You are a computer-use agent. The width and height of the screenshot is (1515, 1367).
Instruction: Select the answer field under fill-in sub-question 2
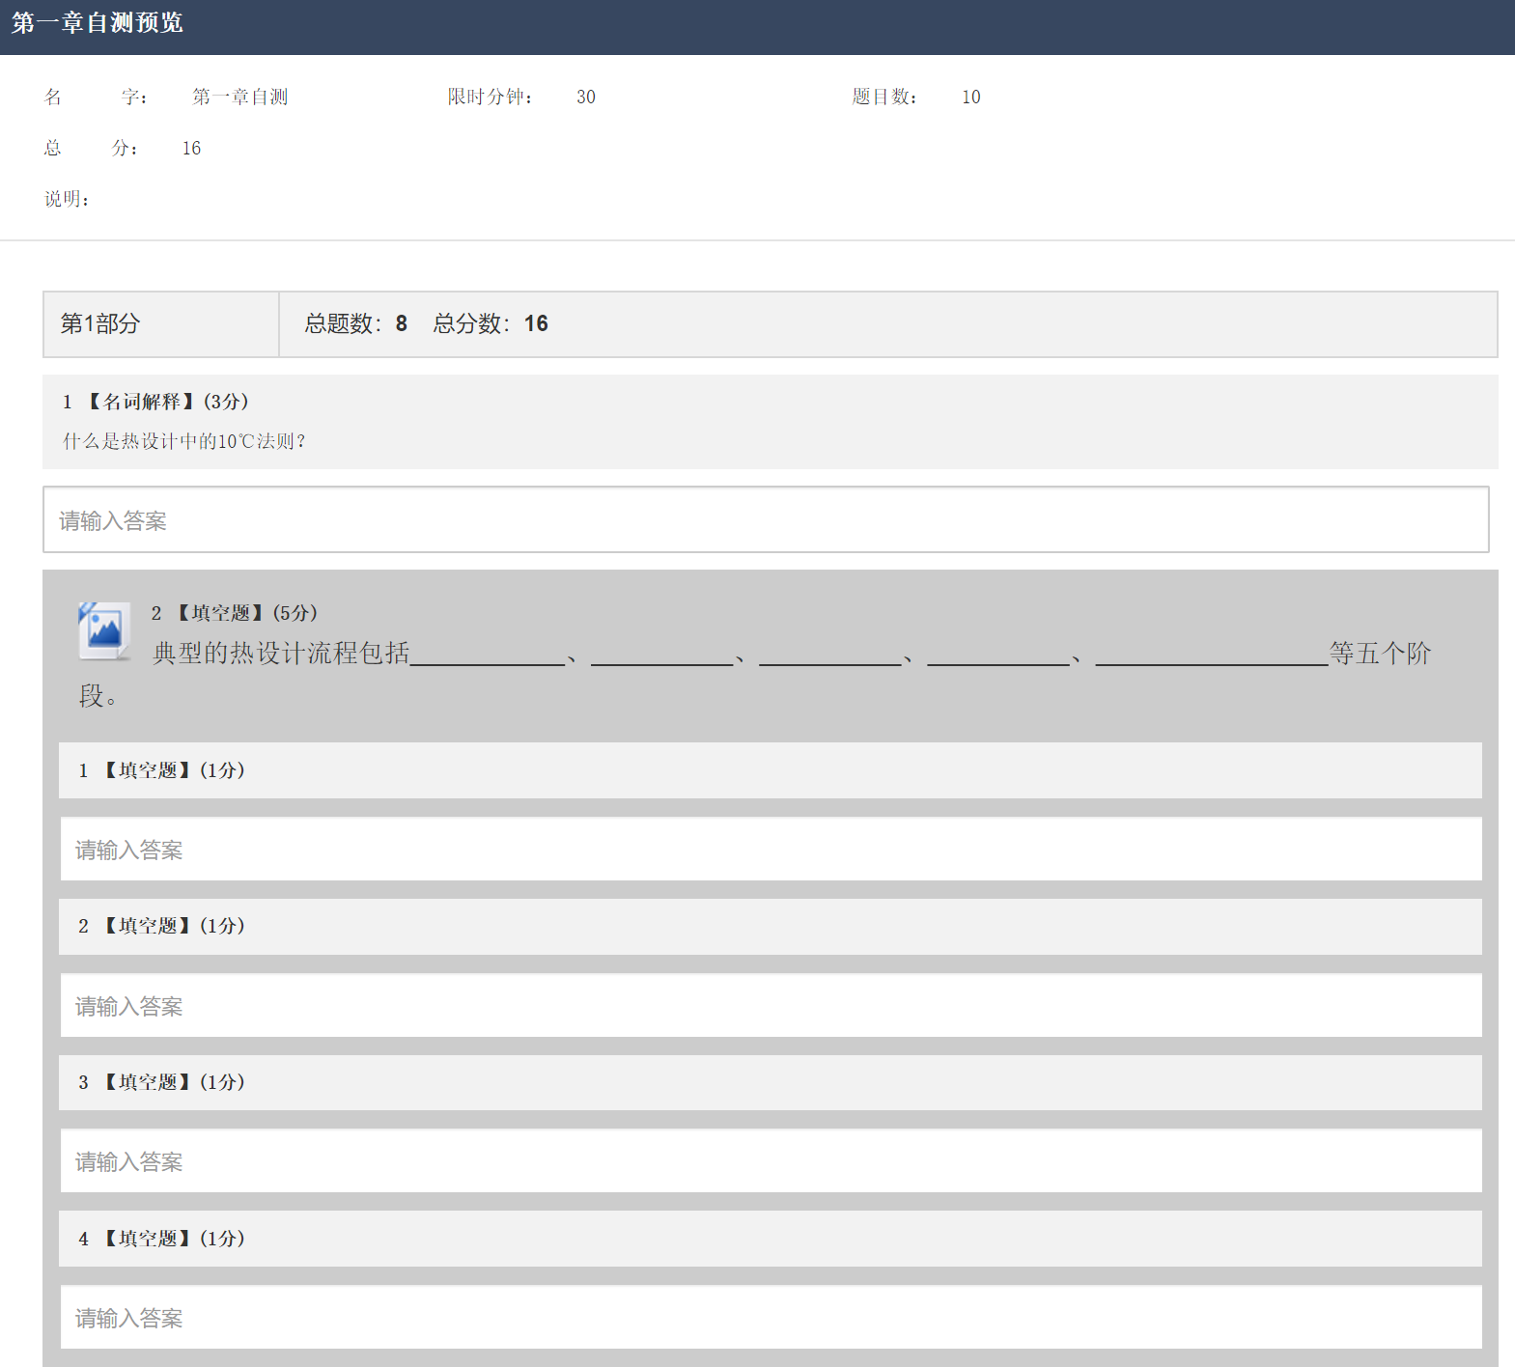pos(770,1006)
